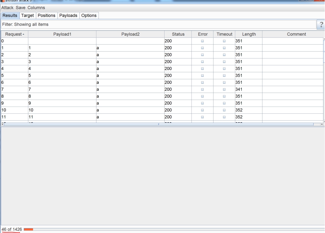325x233 pixels.
Task: Click the right arrow of horizontal scrollbar
Action: [x=322, y=124]
